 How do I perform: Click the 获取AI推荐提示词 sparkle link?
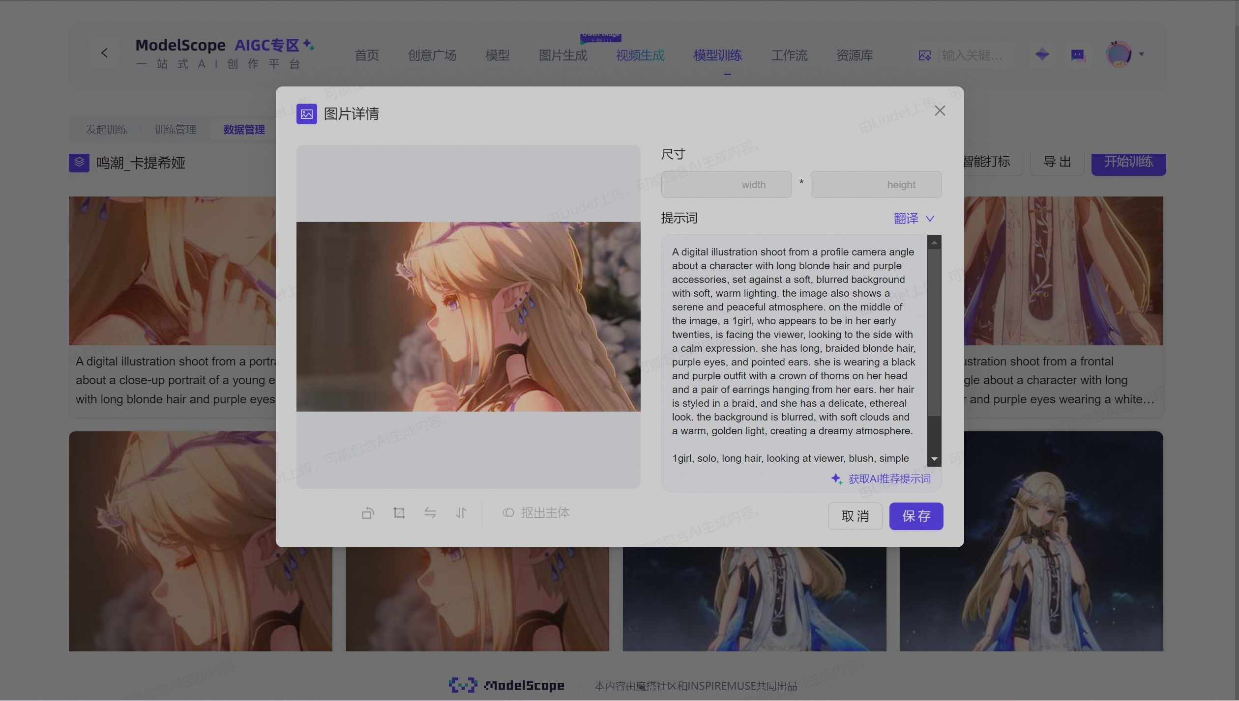click(x=881, y=478)
